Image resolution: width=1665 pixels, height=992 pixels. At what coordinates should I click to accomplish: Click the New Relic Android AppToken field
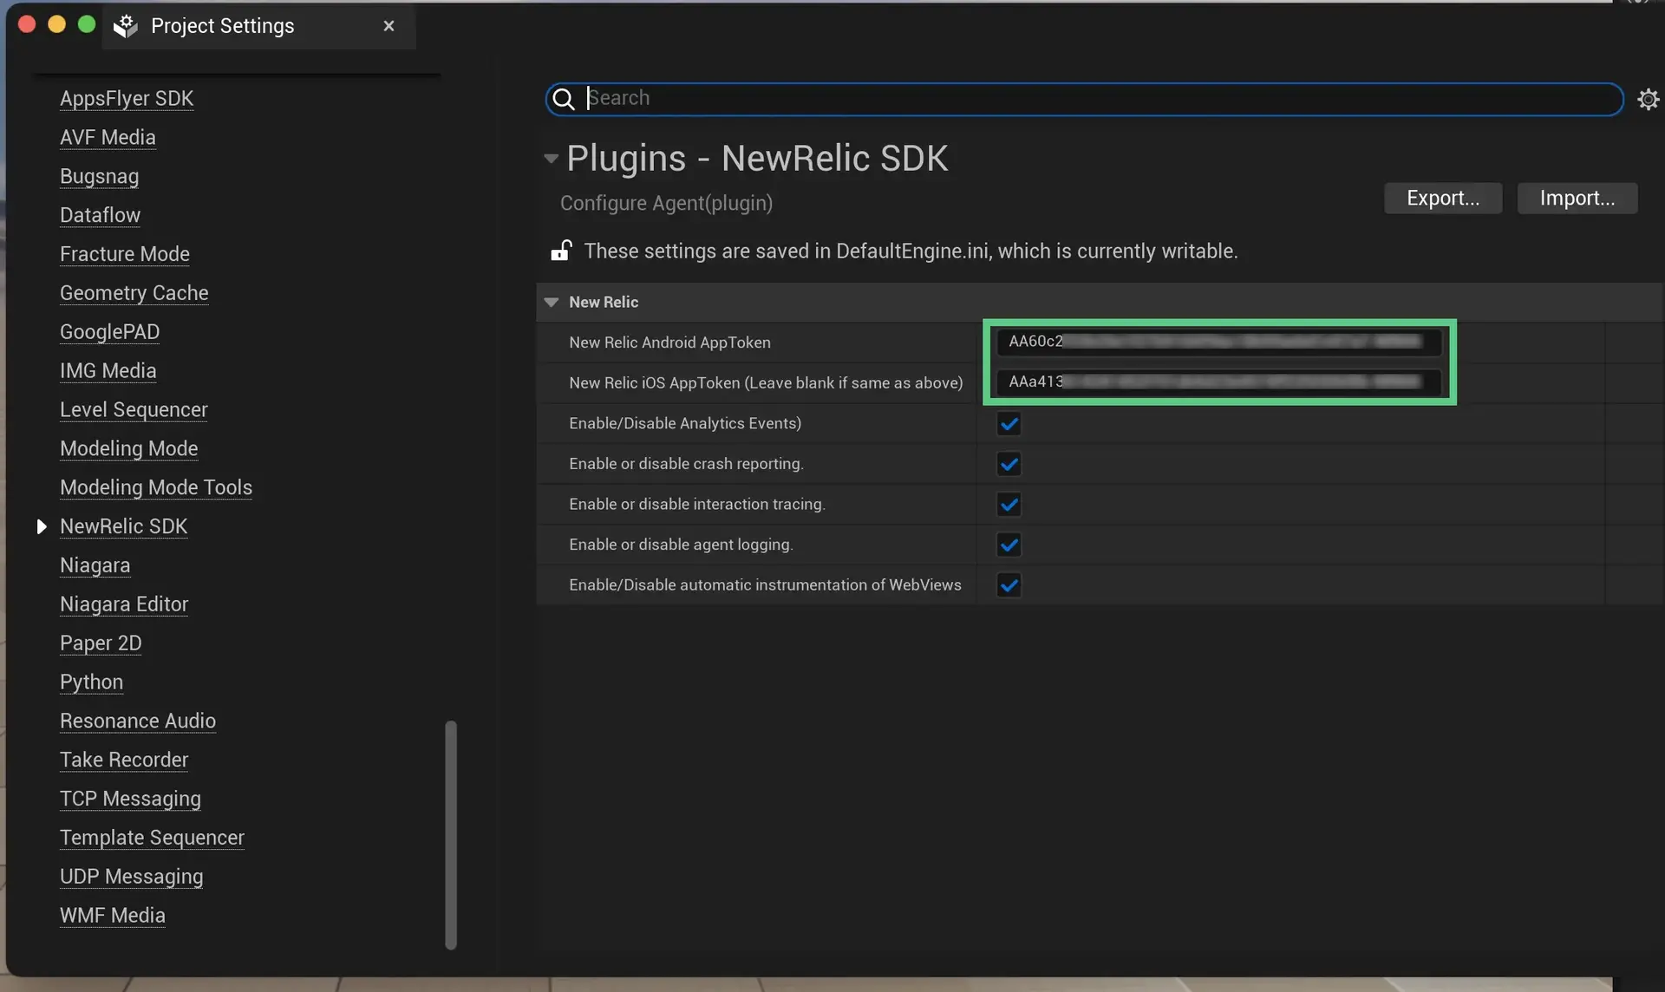pos(1214,342)
